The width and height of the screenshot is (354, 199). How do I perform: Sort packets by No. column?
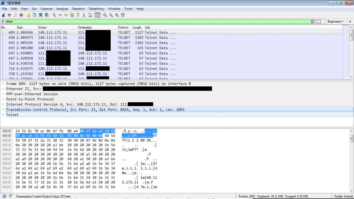click(8, 28)
